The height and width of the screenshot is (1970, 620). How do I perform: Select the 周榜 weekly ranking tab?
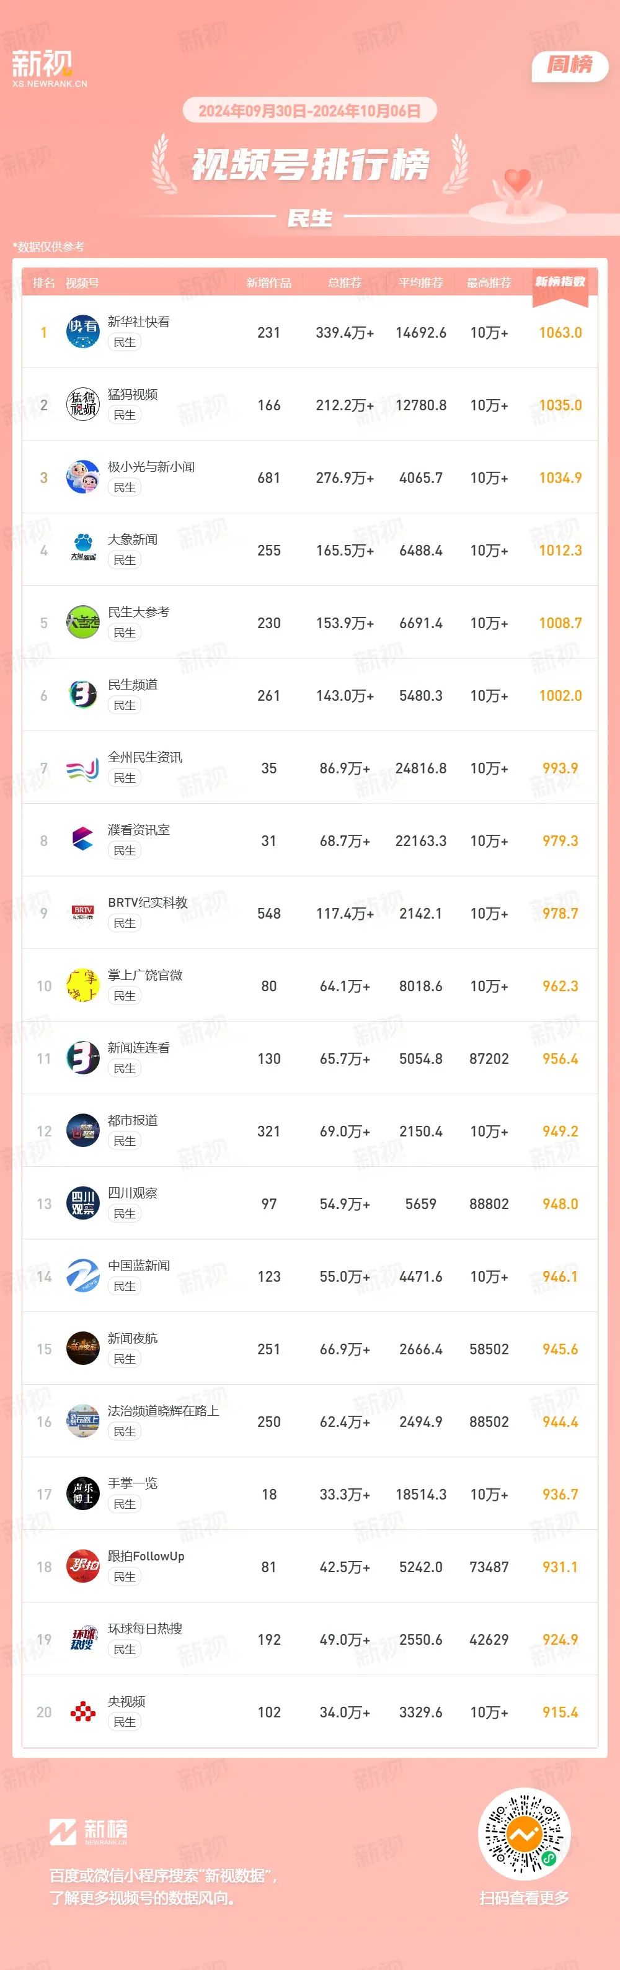pos(570,66)
